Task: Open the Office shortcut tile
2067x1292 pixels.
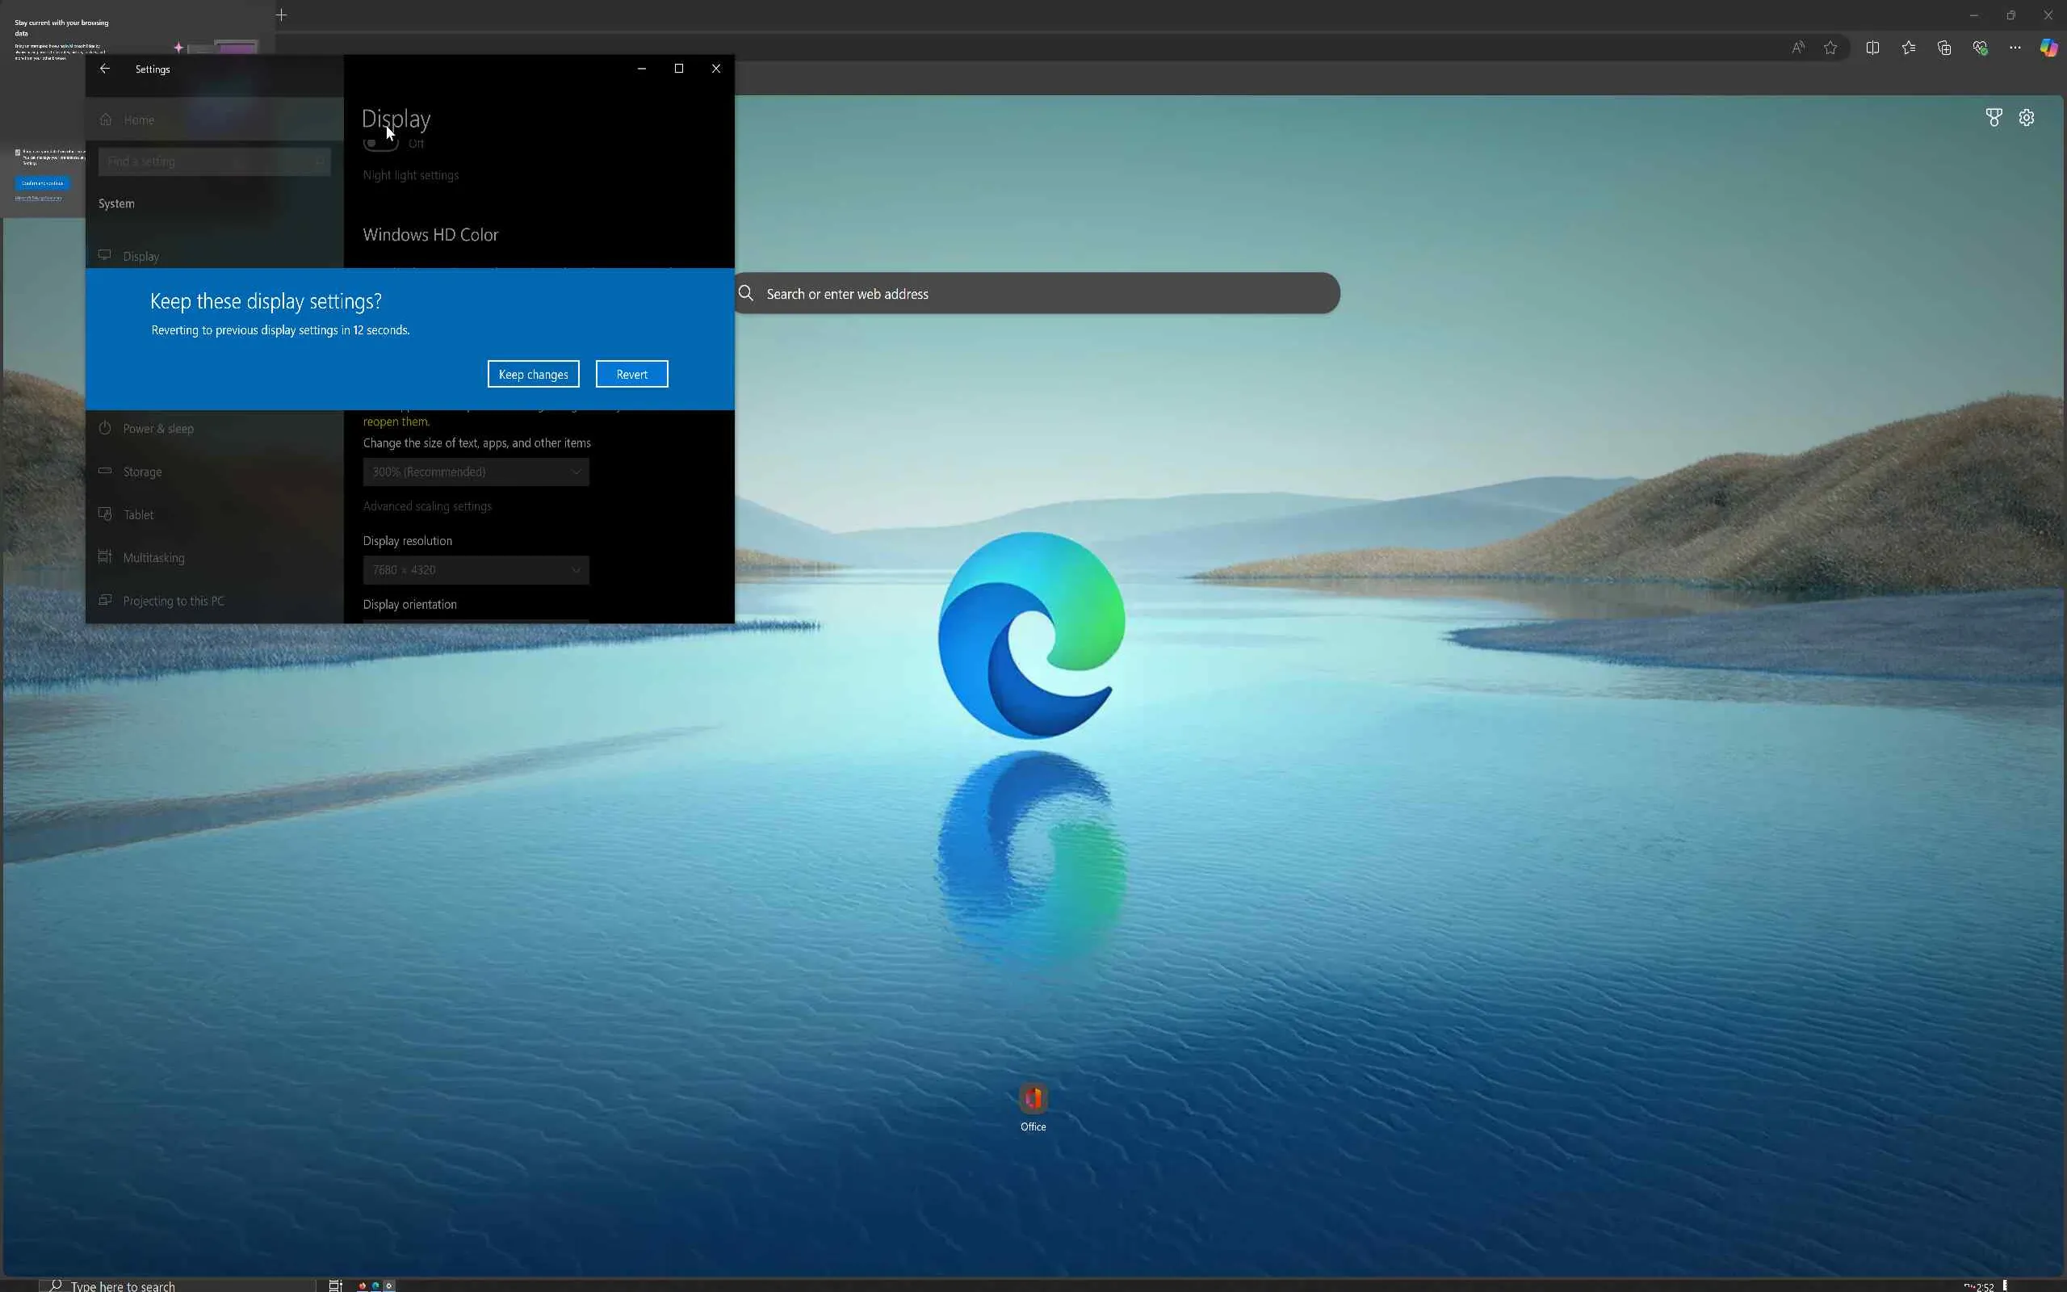Action: 1033,1101
